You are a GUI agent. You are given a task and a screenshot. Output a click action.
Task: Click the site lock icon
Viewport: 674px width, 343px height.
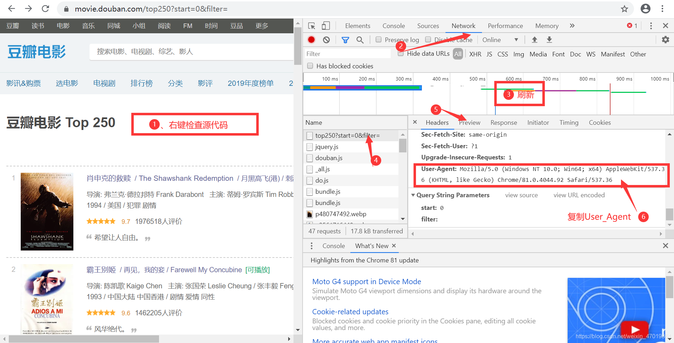click(66, 9)
